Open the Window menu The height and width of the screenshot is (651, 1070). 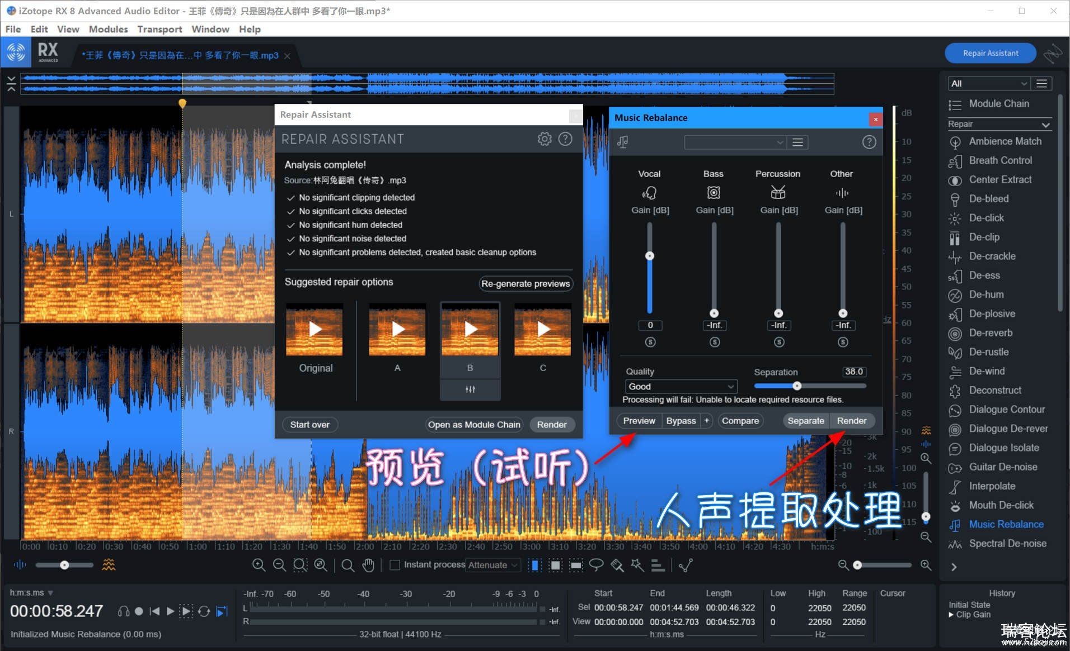pos(210,29)
